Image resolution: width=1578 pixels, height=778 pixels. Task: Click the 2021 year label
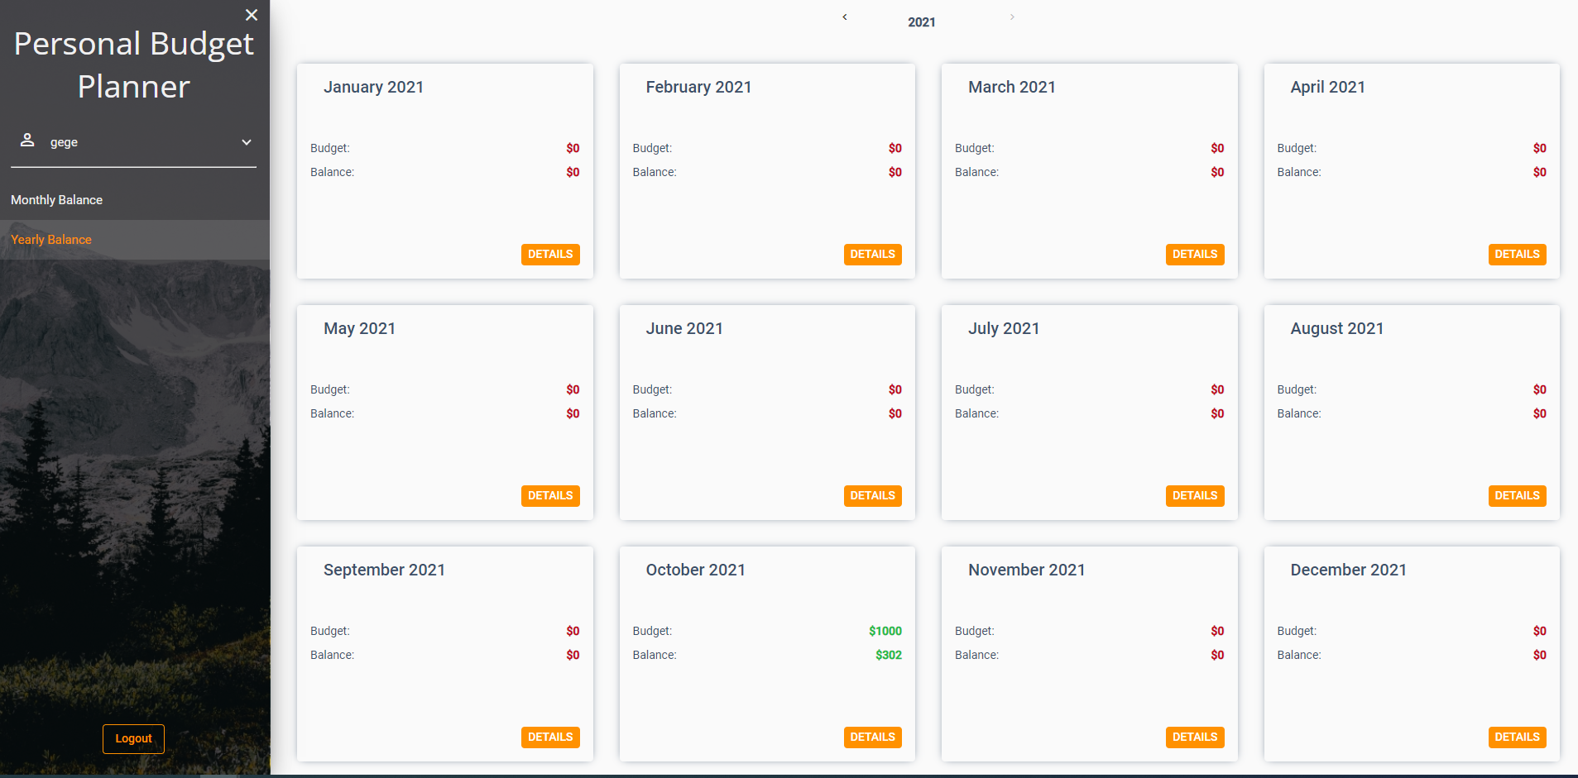(921, 22)
